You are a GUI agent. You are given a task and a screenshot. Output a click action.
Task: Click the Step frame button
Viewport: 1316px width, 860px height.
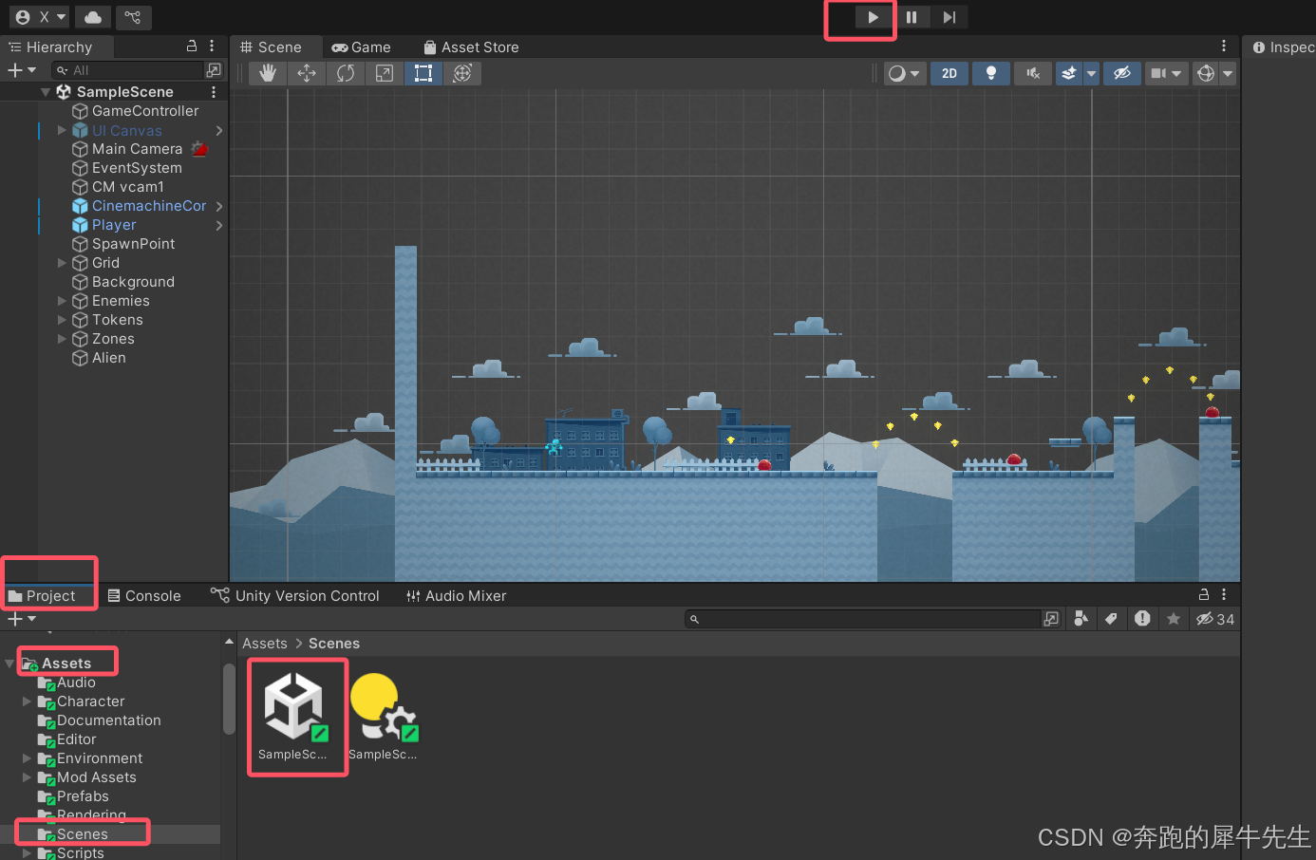click(949, 17)
